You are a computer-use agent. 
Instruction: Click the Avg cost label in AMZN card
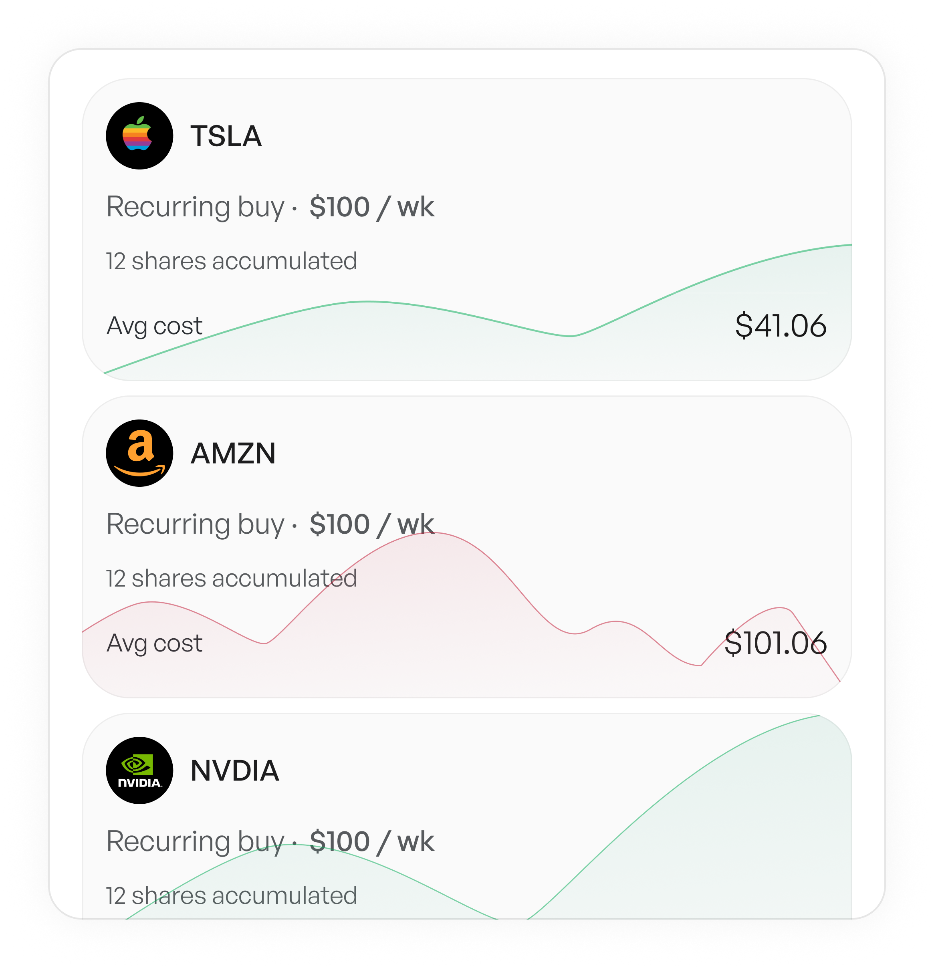coord(154,643)
